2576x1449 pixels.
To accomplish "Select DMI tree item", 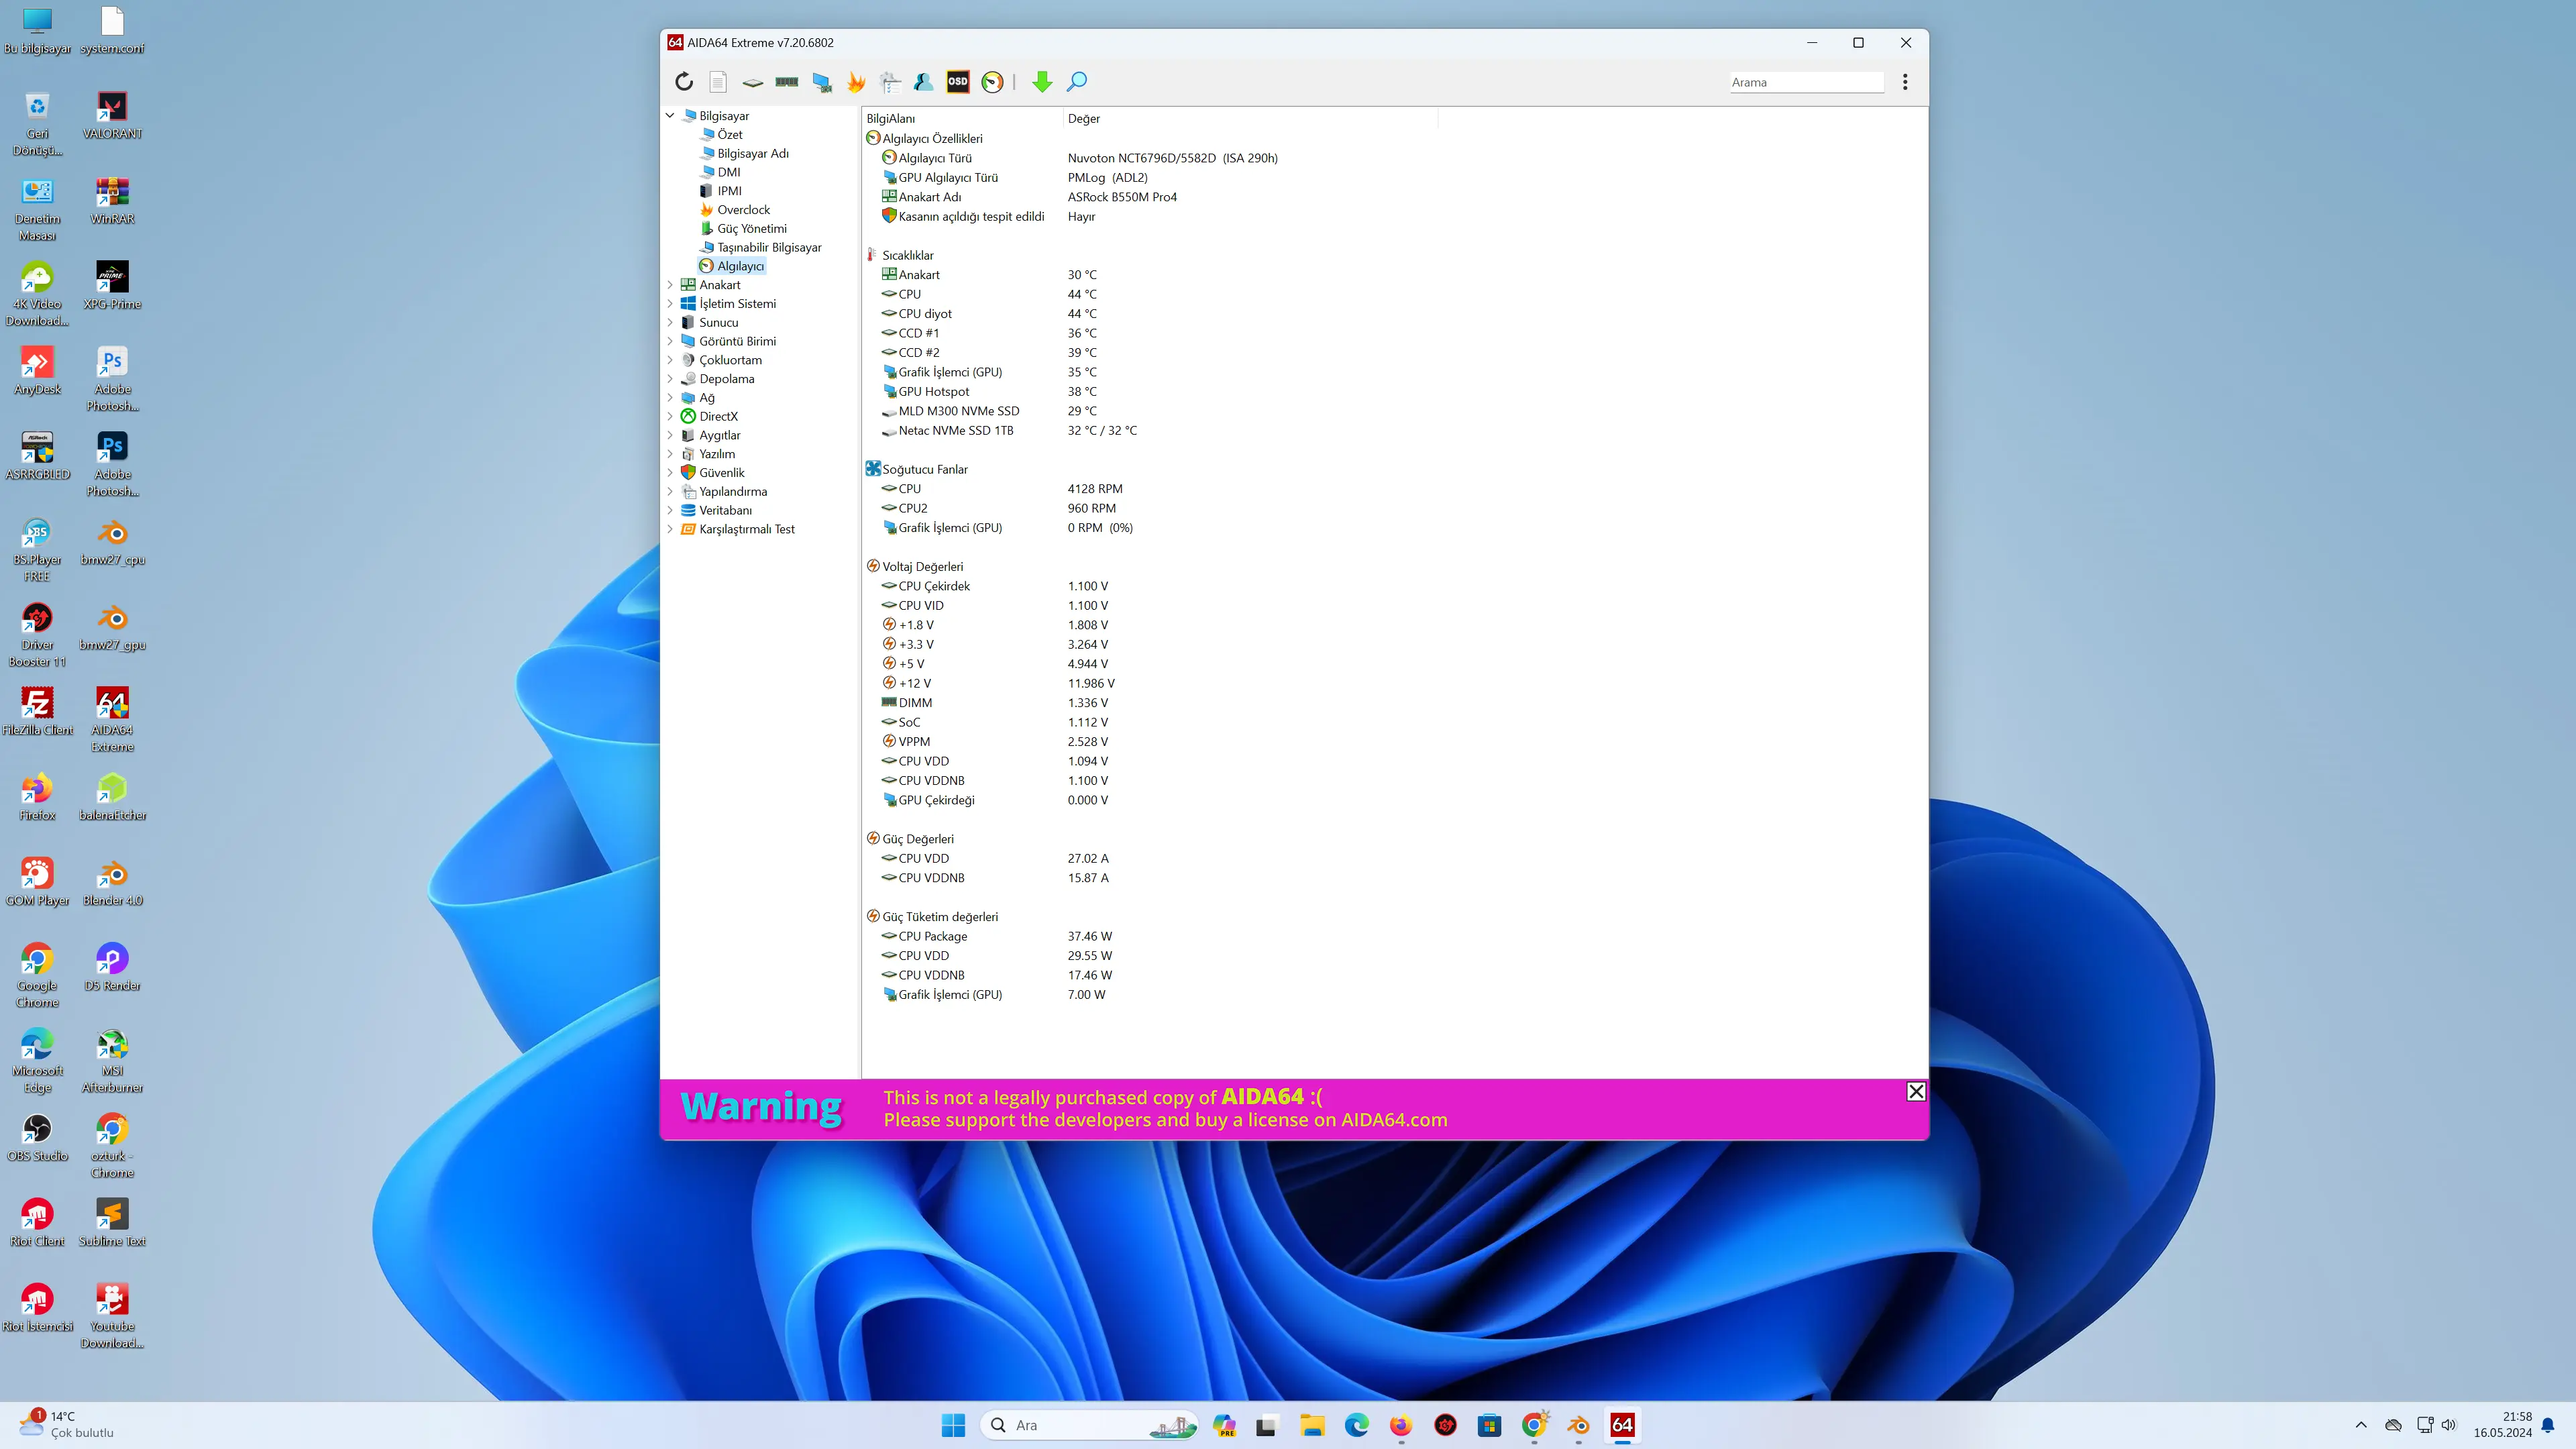I will [728, 172].
